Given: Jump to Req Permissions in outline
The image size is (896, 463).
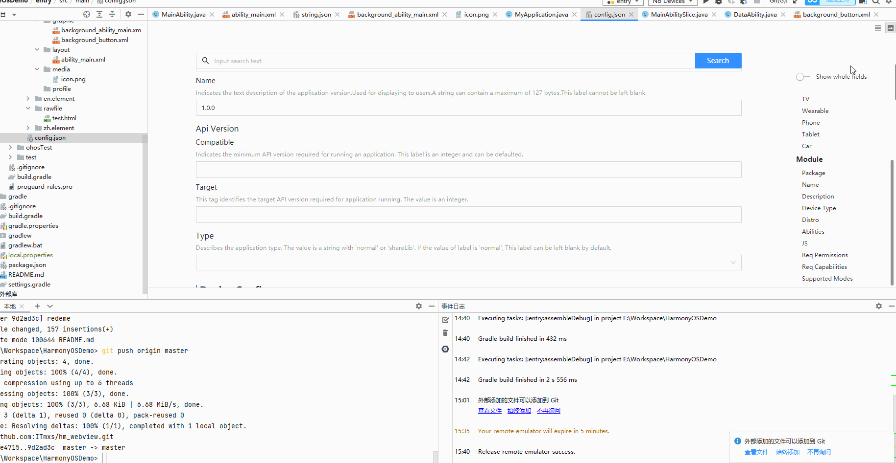Looking at the screenshot, I should point(825,255).
